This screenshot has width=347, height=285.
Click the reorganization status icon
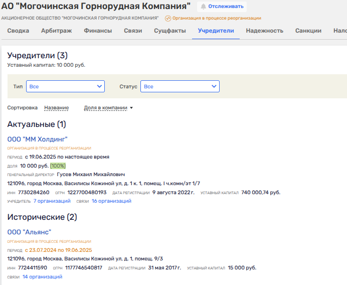pos(168,18)
